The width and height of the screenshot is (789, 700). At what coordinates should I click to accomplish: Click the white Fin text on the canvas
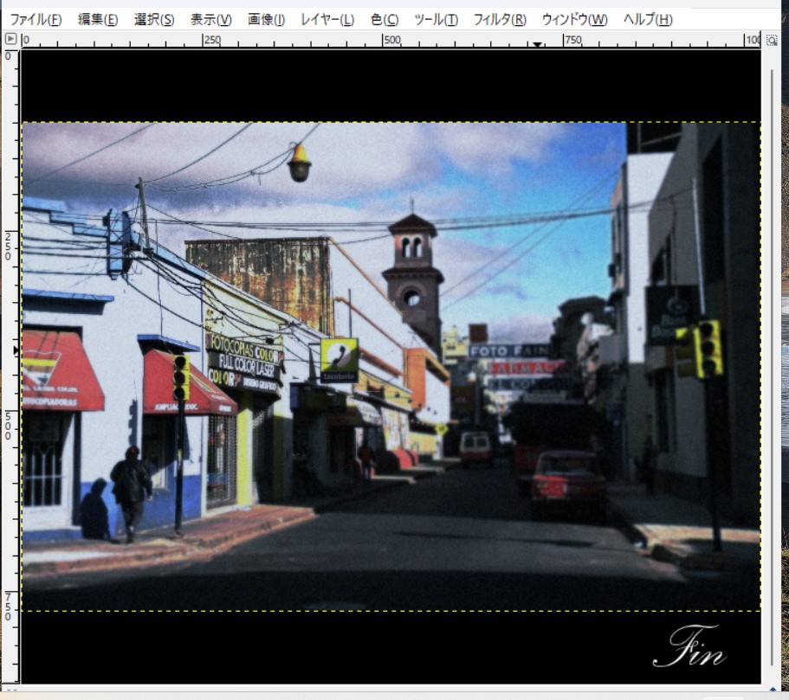point(689,648)
